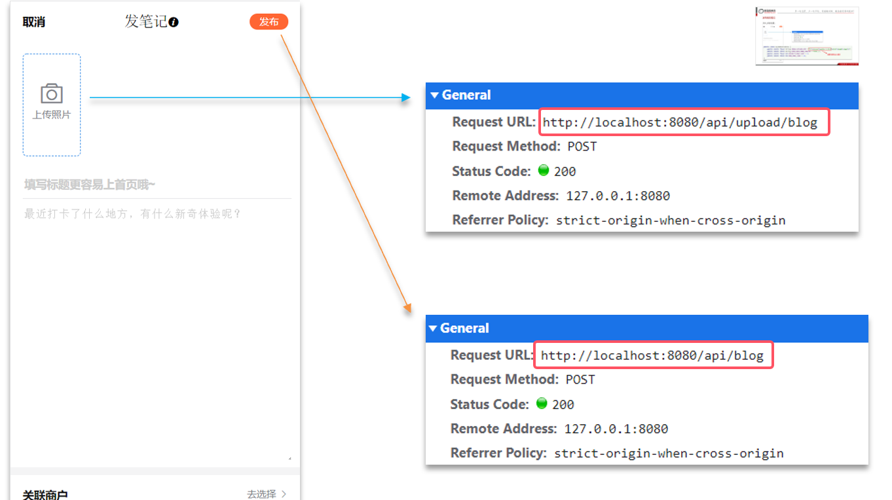Click the 发笔记 page title
The image size is (892, 500).
click(146, 22)
